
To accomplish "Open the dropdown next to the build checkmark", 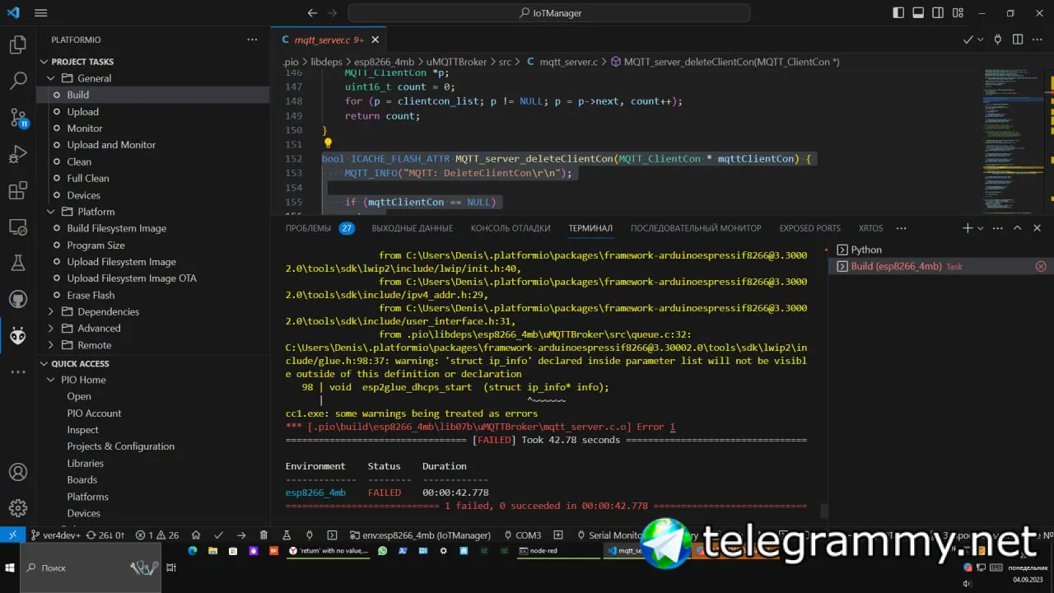I will tap(980, 40).
